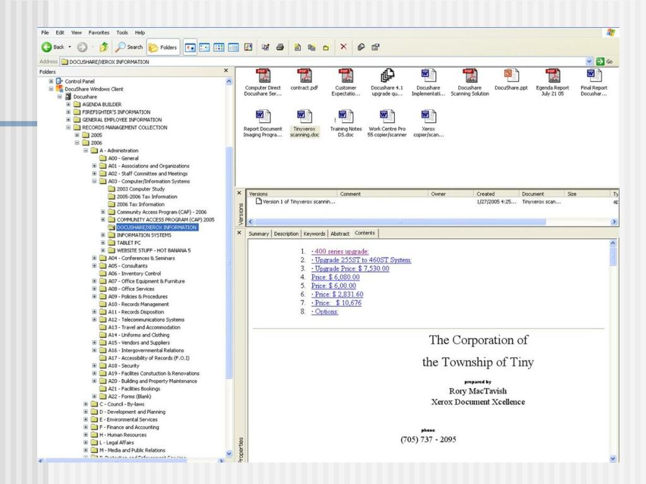Screen dimensions: 646x484
Task: Expand the 2005 folder node
Action: point(77,135)
